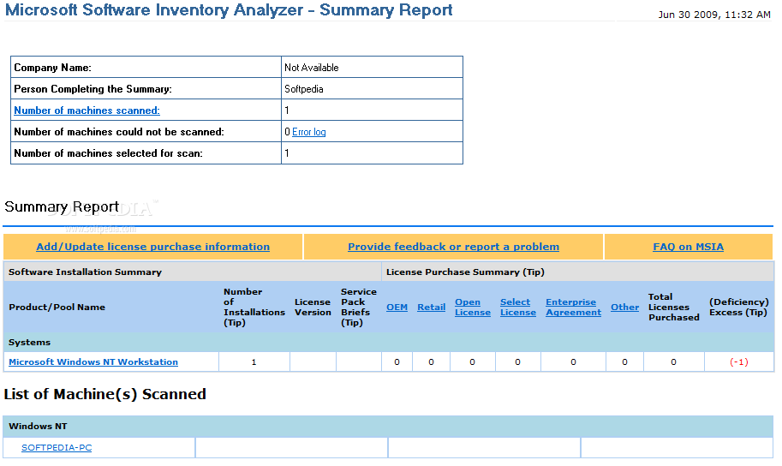This screenshot has width=782, height=466.
Task: Click the Product/Pool Name column header
Action: tap(57, 307)
